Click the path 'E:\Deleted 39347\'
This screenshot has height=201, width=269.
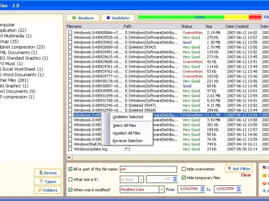(140, 105)
